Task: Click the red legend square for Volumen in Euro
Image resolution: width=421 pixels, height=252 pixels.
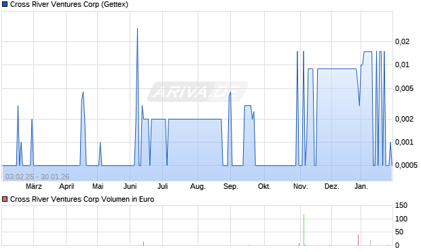Action: (x=5, y=199)
